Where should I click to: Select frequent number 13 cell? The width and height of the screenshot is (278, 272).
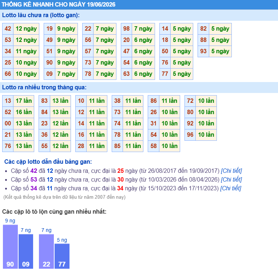pos(8,101)
